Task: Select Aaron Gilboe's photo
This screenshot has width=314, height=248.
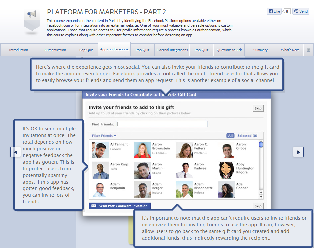Action: (226, 150)
